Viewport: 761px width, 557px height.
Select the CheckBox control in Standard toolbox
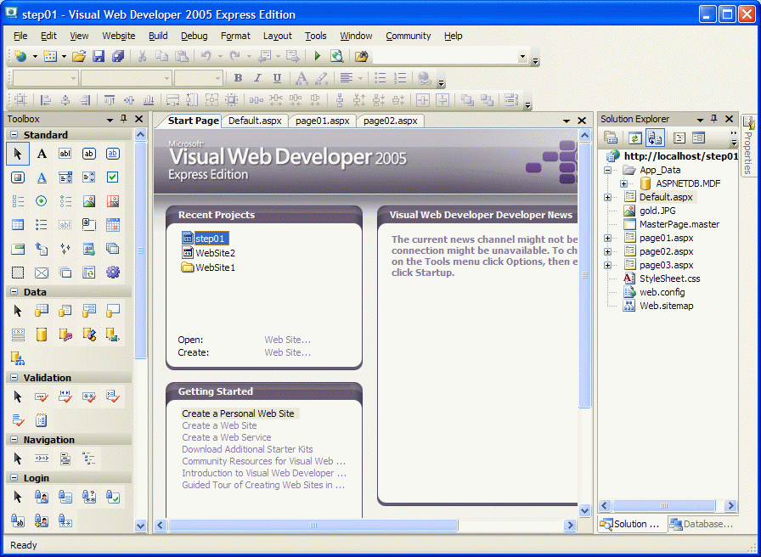coord(113,177)
